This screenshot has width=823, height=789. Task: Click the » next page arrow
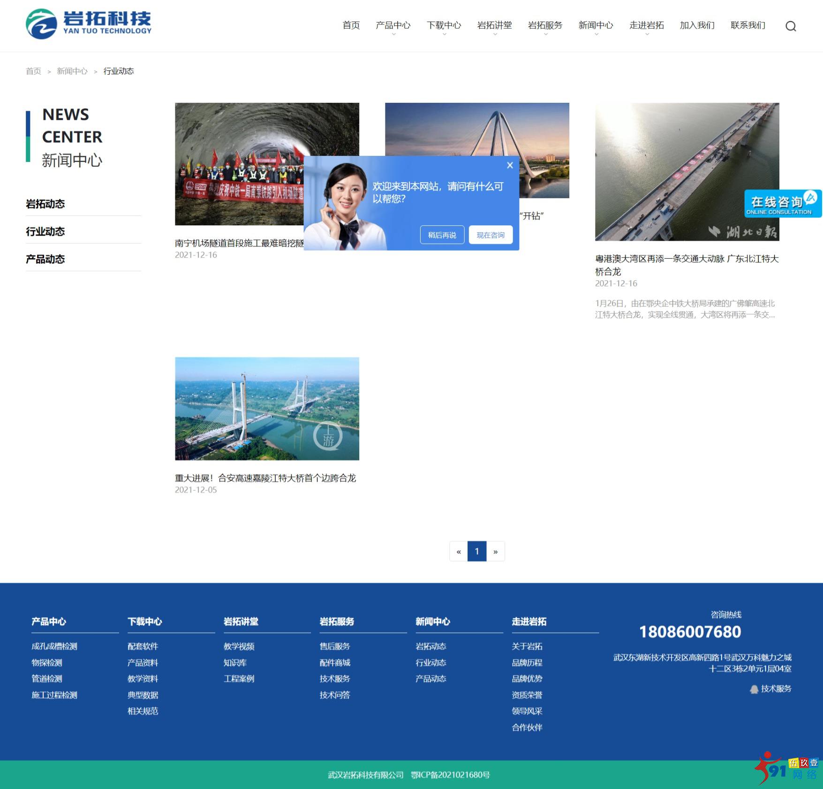pos(496,552)
